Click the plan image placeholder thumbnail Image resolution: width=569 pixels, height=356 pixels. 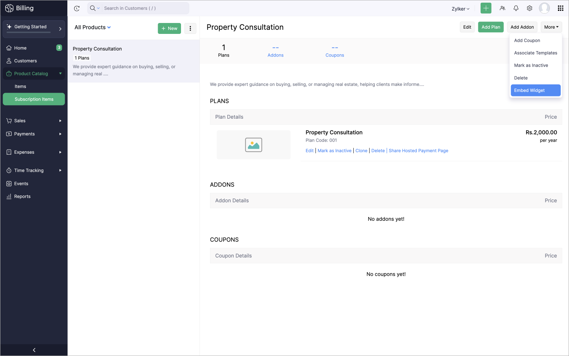254,145
